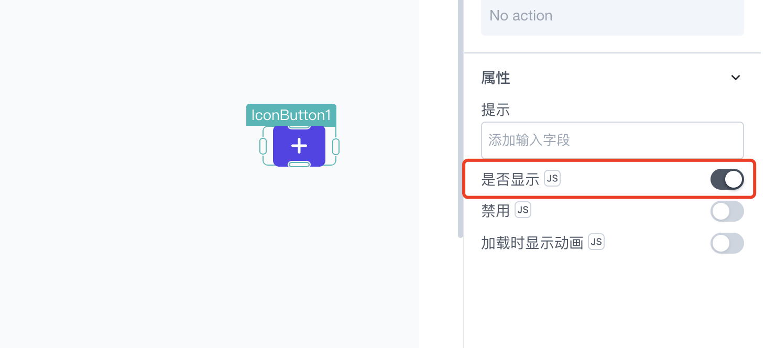
Task: Toggle JS mode for 加载时显示动画
Action: coord(596,242)
